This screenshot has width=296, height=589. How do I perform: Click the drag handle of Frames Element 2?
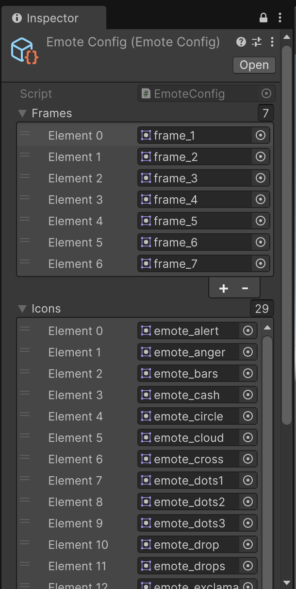25,177
